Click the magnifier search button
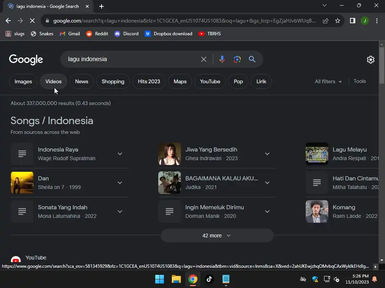This screenshot has width=385, height=288. [x=252, y=59]
